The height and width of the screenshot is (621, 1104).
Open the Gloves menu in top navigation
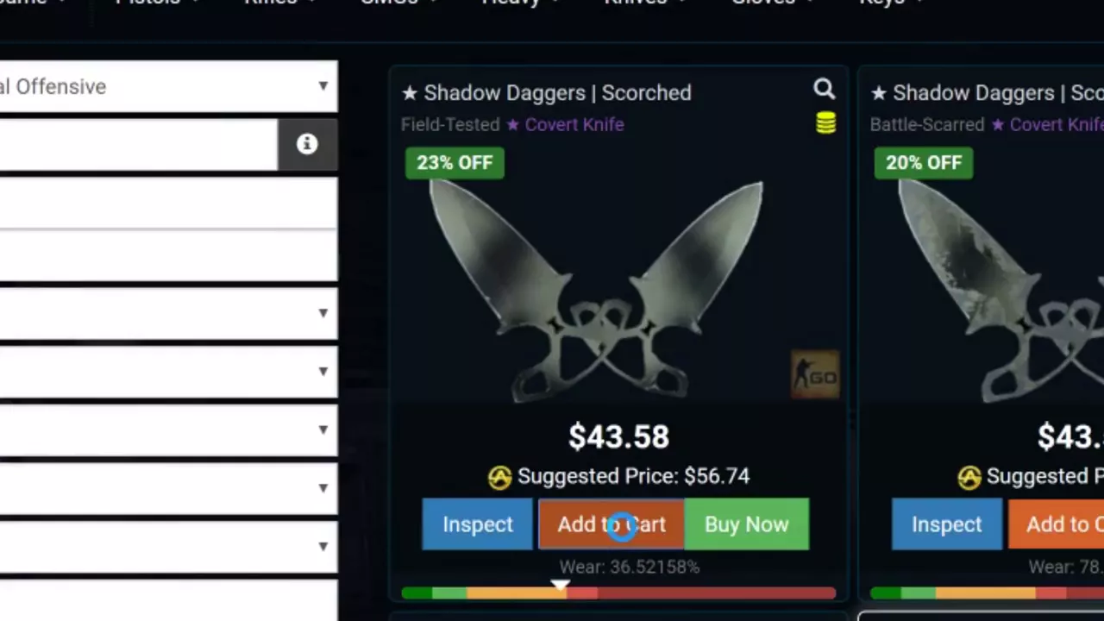pos(773,3)
